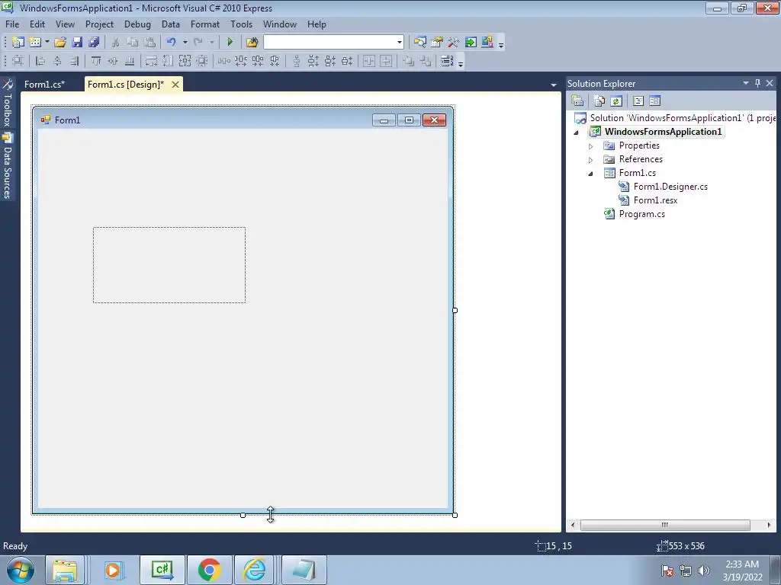Click the Cut scissors icon
The width and height of the screenshot is (781, 585).
point(115,43)
